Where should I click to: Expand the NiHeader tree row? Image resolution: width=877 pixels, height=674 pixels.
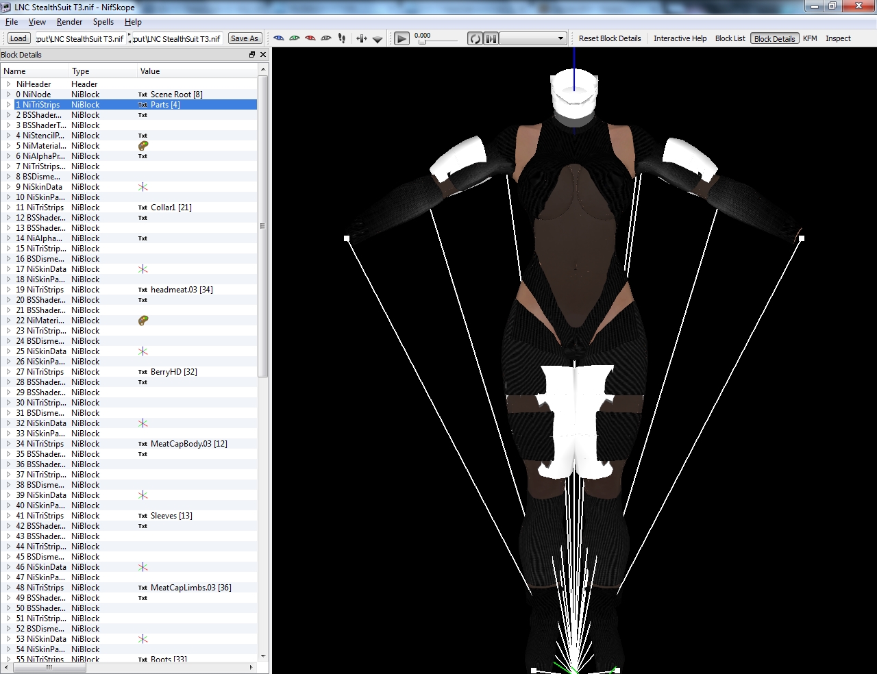pyautogui.click(x=8, y=84)
